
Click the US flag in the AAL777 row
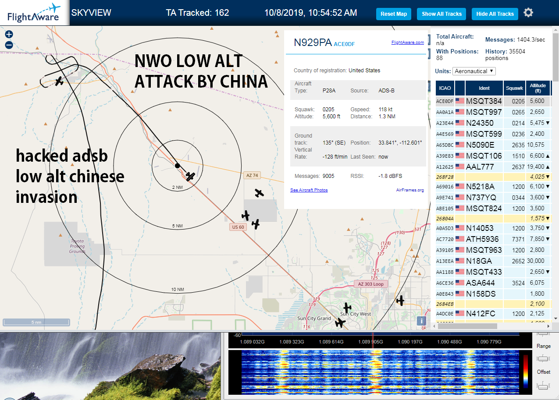(459, 167)
